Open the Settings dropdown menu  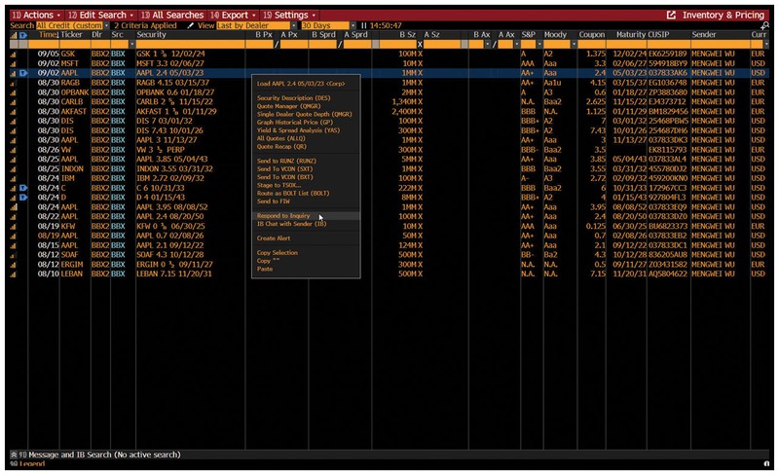[289, 15]
